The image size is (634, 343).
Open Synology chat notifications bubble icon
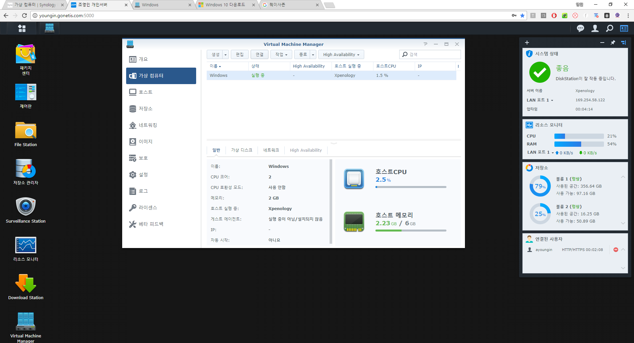(x=580, y=28)
